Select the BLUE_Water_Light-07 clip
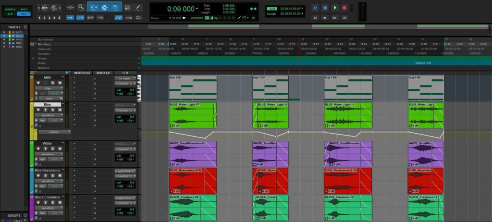This screenshot has width=492, height=222. [193, 115]
